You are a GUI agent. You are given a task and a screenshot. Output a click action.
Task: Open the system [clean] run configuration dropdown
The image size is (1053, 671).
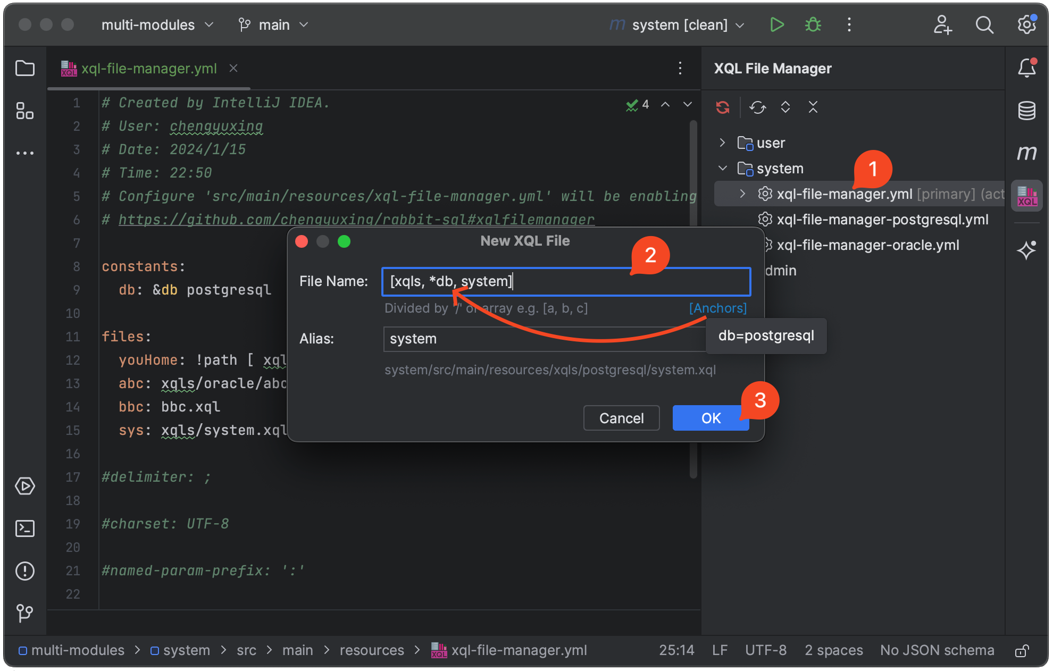coord(678,24)
